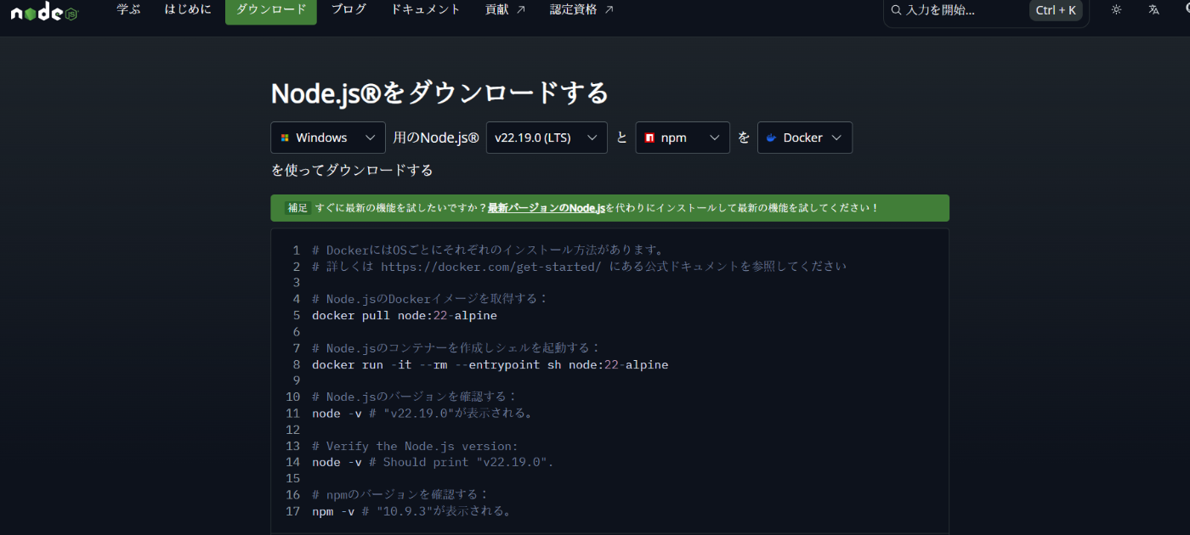Select the ダウンロード nav tab

coord(271,9)
